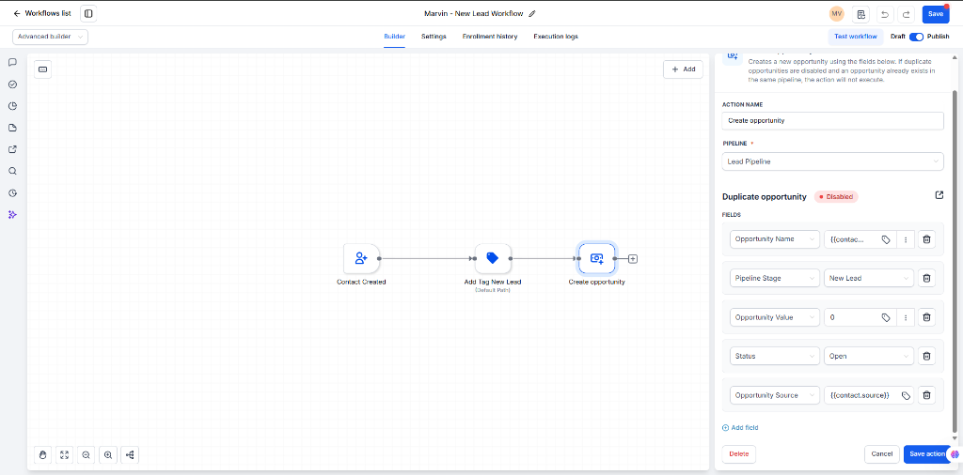This screenshot has width=963, height=475.
Task: Open the MV user avatar
Action: 836,14
